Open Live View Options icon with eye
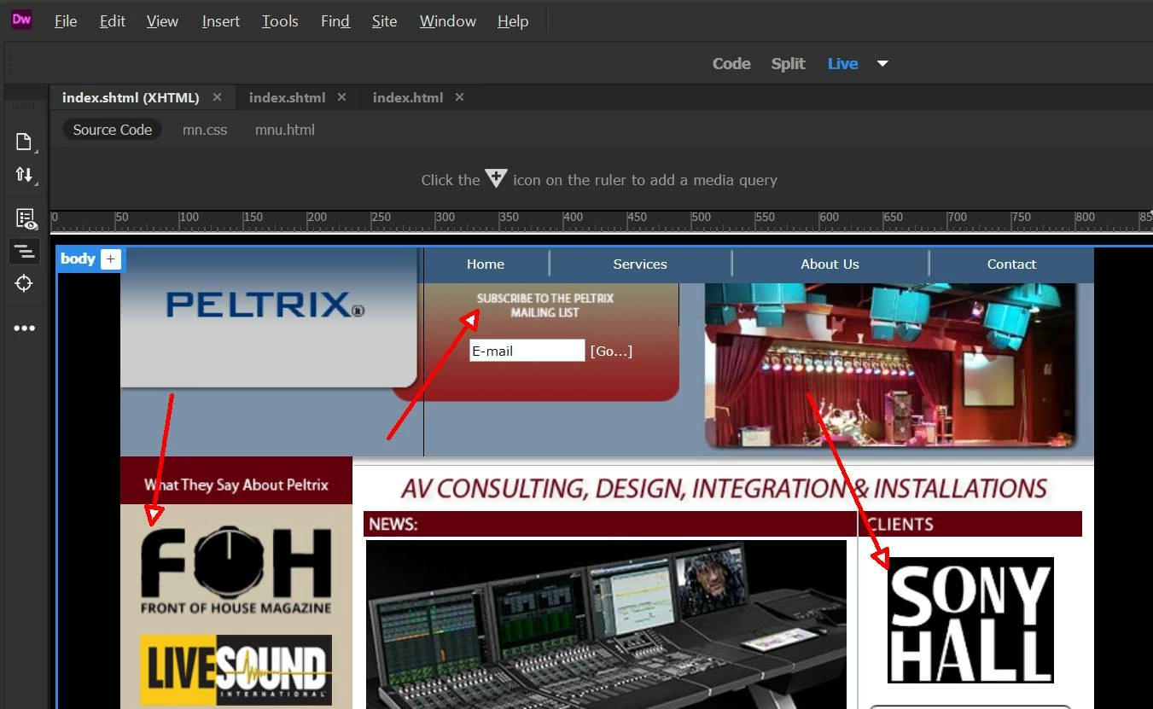Viewport: 1153px width, 709px height. coord(26,219)
